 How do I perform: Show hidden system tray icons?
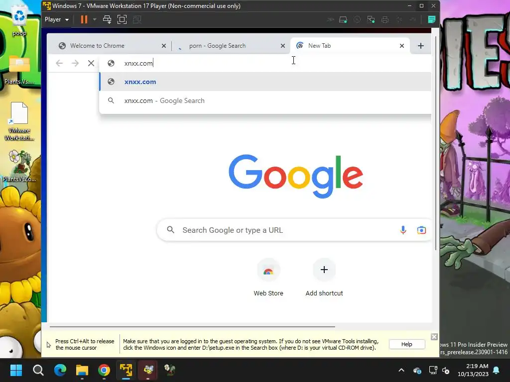point(401,370)
